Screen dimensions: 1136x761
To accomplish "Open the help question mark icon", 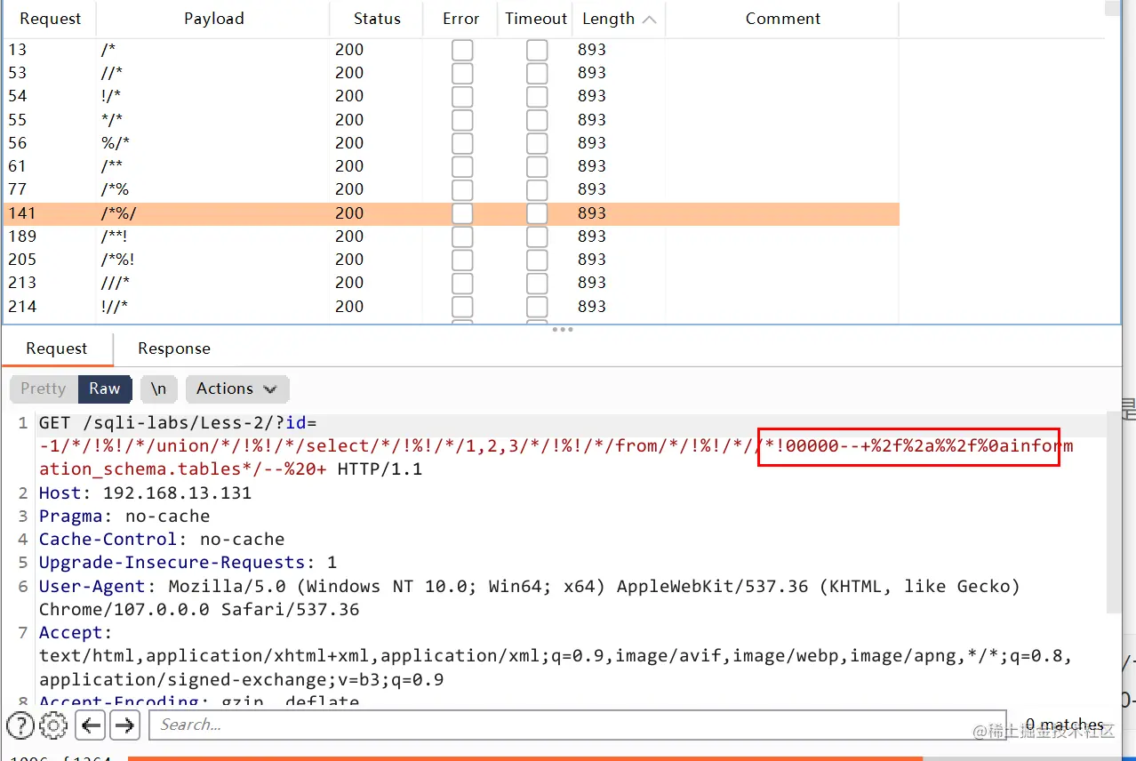I will (x=20, y=725).
